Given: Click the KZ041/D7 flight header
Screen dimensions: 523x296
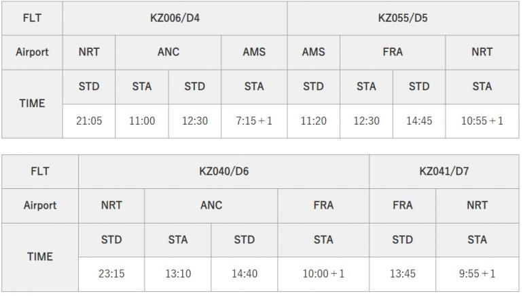Looking at the screenshot, I should 444,171.
